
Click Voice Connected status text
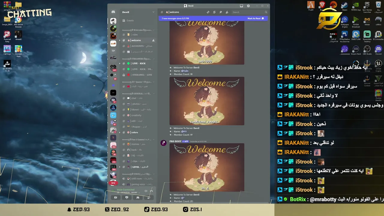[x=125, y=190]
